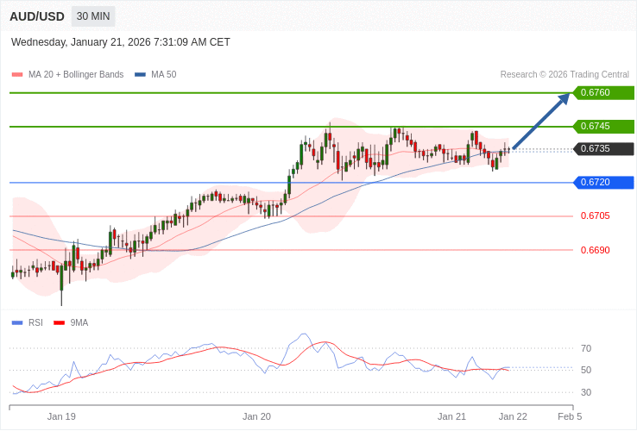Viewport: 637px width, 431px height.
Task: Click the 0.6690 support level label
Action: [596, 250]
